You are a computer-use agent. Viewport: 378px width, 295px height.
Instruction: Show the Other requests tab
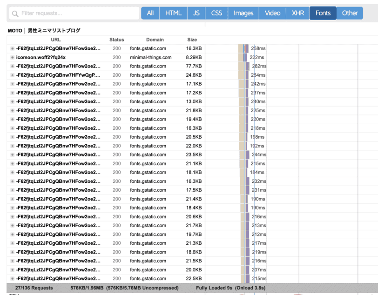[350, 13]
